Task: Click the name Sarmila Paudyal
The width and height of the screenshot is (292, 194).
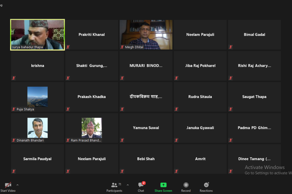Action: pyautogui.click(x=37, y=159)
